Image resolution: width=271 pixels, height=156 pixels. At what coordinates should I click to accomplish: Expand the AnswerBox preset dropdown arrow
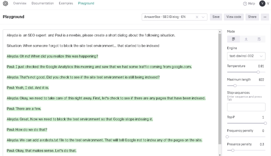click(x=204, y=17)
